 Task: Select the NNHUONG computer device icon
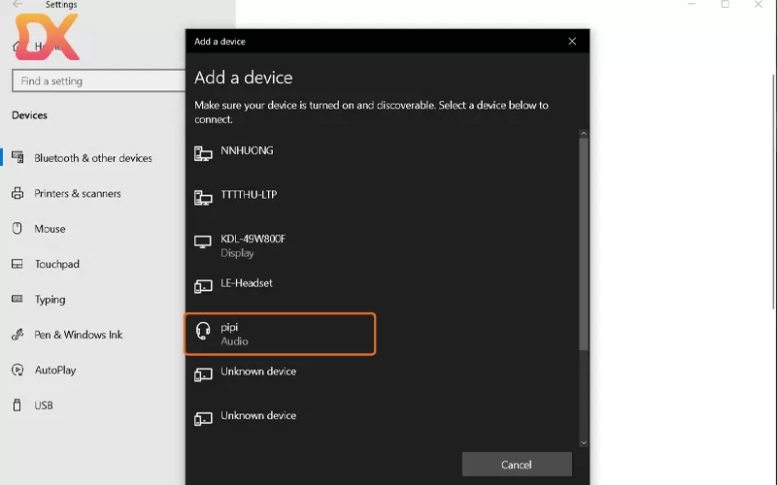tap(203, 153)
